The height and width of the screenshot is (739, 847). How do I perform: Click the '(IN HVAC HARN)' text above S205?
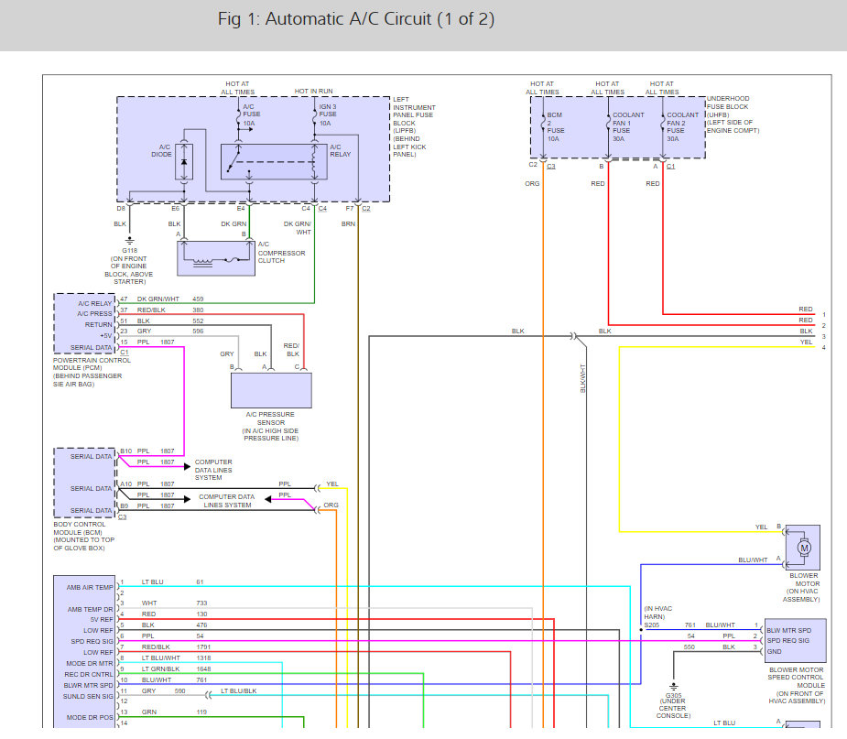point(657,612)
